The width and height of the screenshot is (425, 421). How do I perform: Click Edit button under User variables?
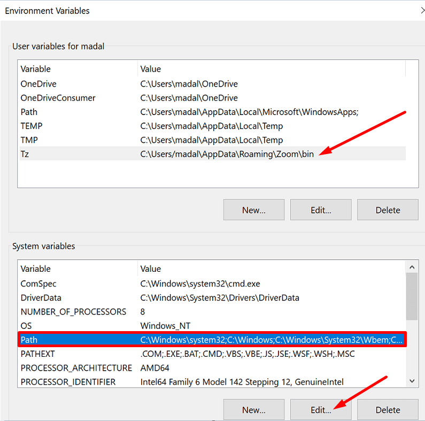(x=321, y=210)
